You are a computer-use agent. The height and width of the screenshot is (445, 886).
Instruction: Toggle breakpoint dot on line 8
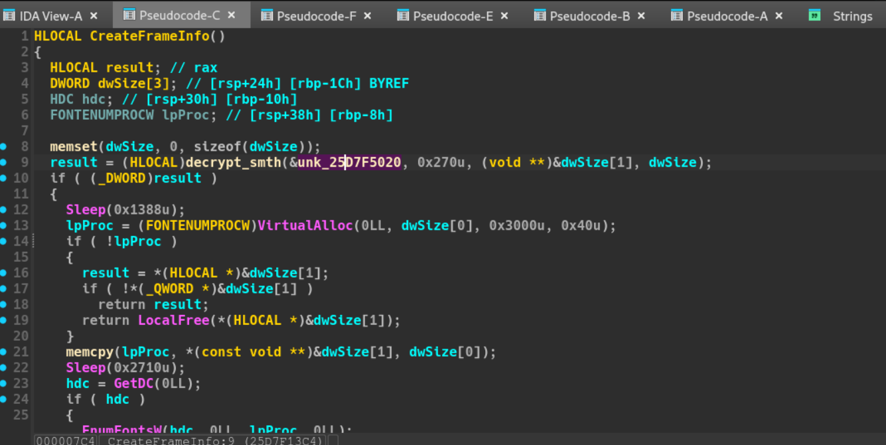pos(4,146)
